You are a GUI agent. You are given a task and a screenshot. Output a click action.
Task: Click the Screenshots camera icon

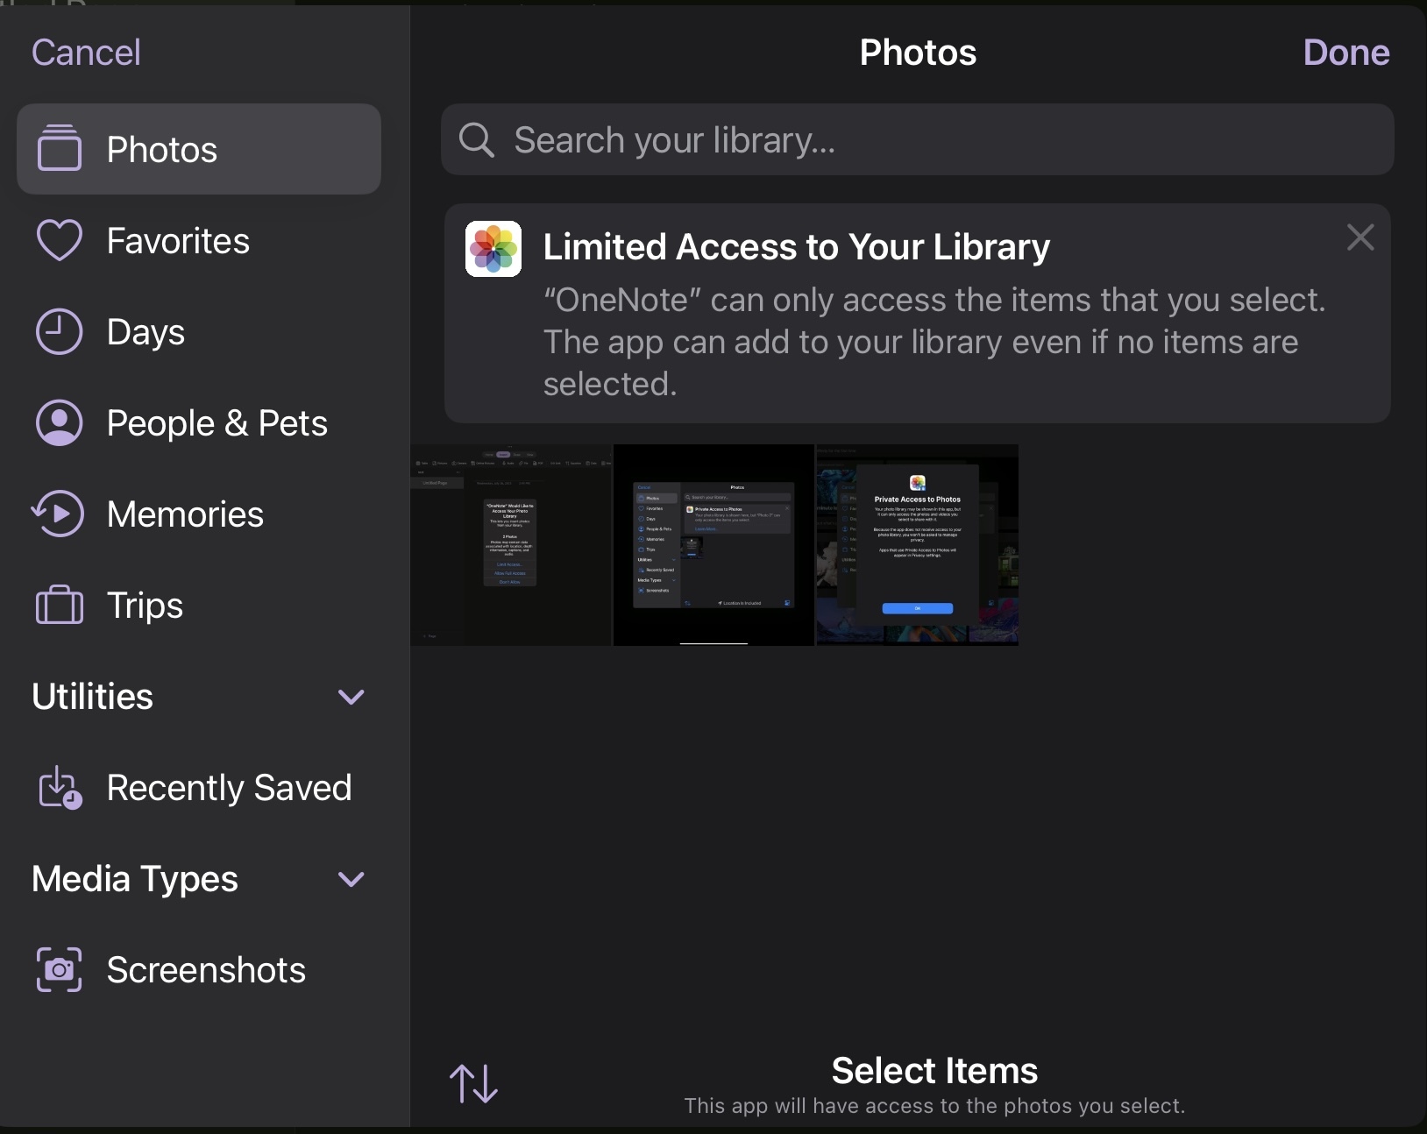59,969
